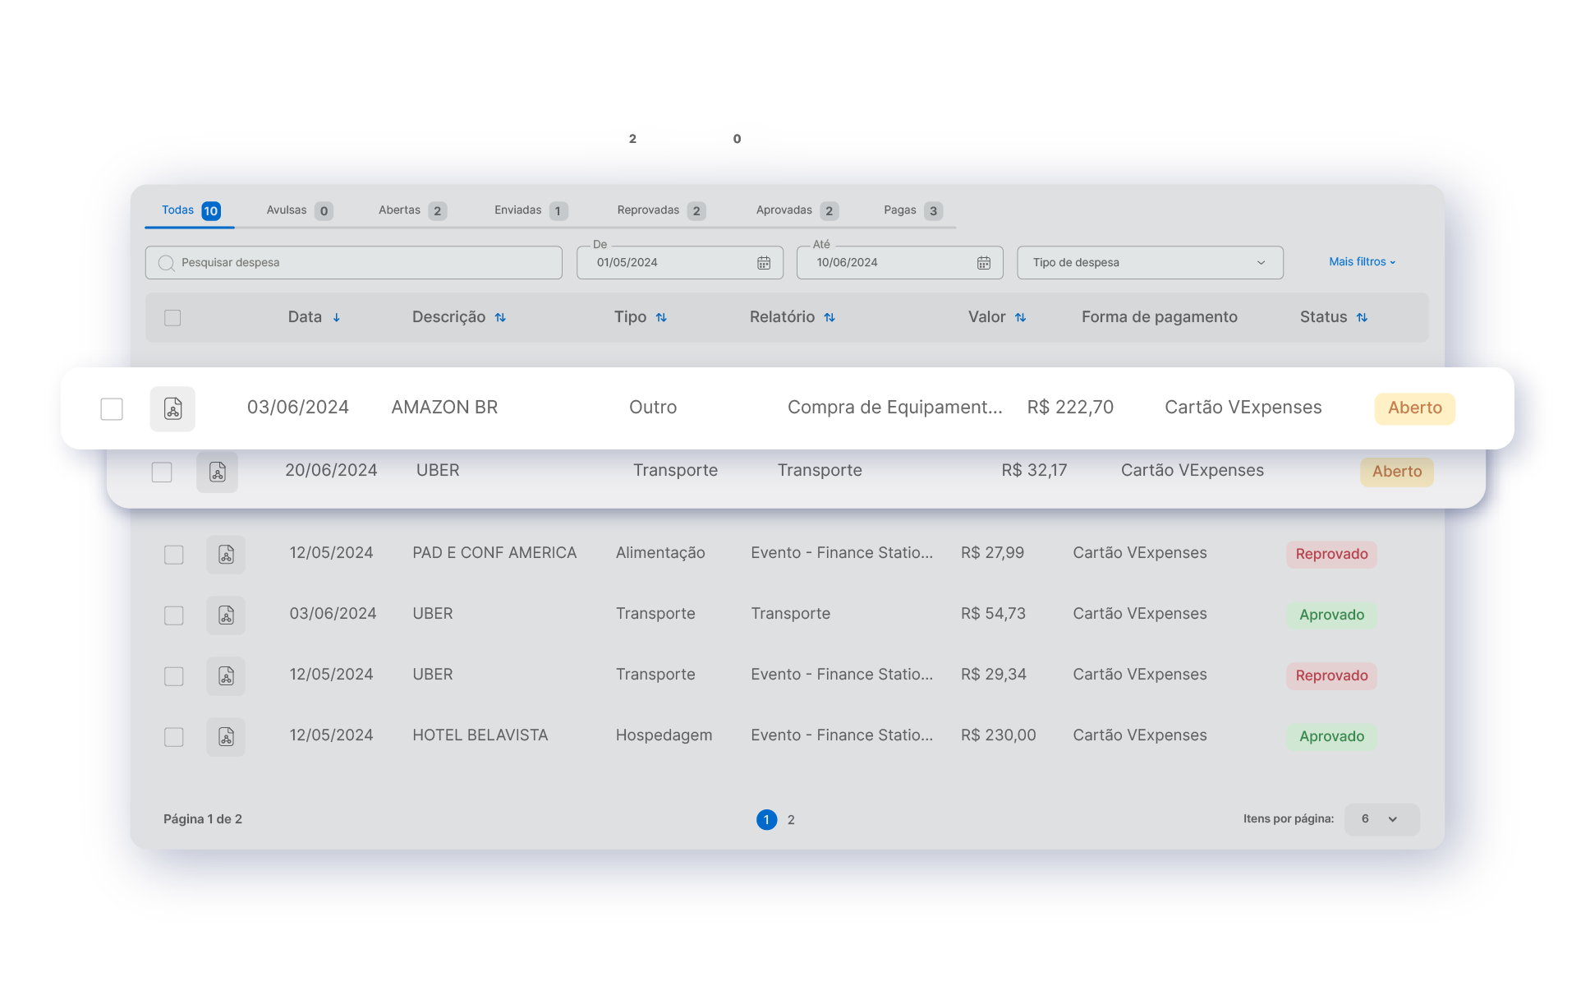
Task: Sort by Descrição column arrows
Action: [x=500, y=318]
